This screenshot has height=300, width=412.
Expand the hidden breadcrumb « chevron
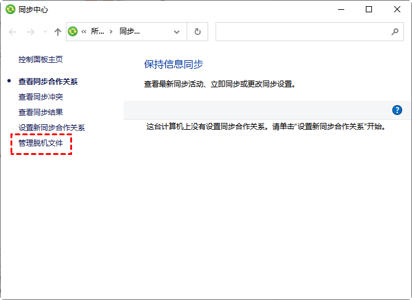click(x=84, y=31)
